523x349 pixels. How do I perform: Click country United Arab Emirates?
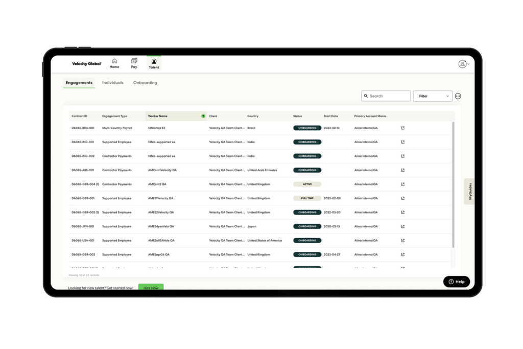point(262,170)
